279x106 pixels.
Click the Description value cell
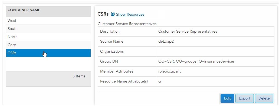tap(215, 32)
